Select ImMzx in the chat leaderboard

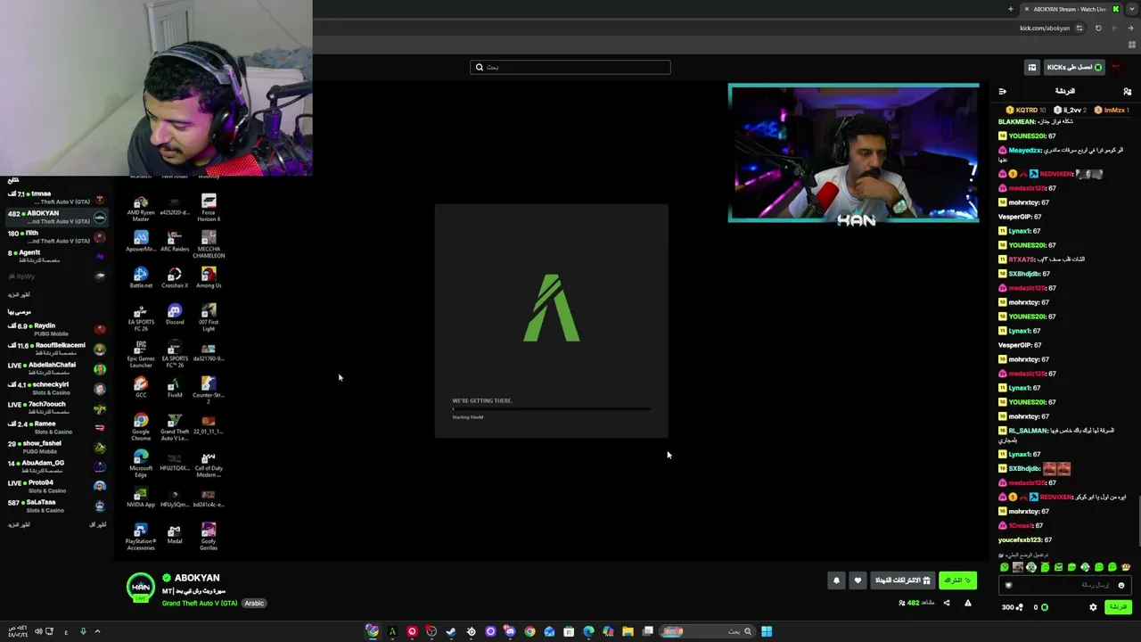[x=1112, y=110]
